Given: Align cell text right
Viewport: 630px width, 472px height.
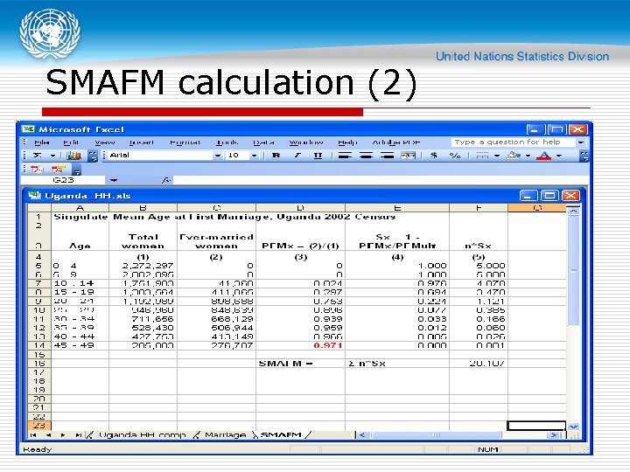Looking at the screenshot, I should [x=388, y=156].
